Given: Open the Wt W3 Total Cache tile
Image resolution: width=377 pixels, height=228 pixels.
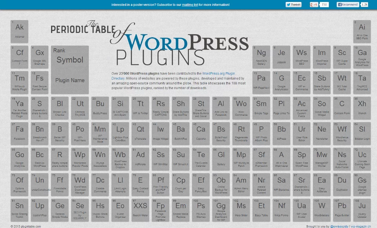Looking at the screenshot, I should point(342,82).
